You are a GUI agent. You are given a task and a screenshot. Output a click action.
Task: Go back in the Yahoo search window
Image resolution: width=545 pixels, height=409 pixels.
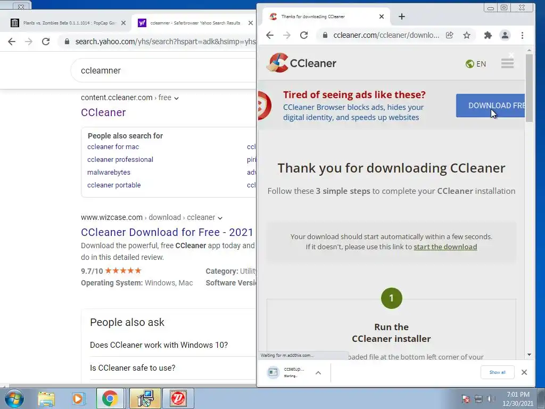coord(12,42)
